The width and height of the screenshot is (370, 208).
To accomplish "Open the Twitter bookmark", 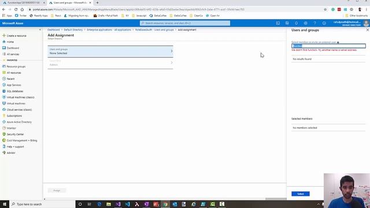I will pyautogui.click(x=21, y=16).
